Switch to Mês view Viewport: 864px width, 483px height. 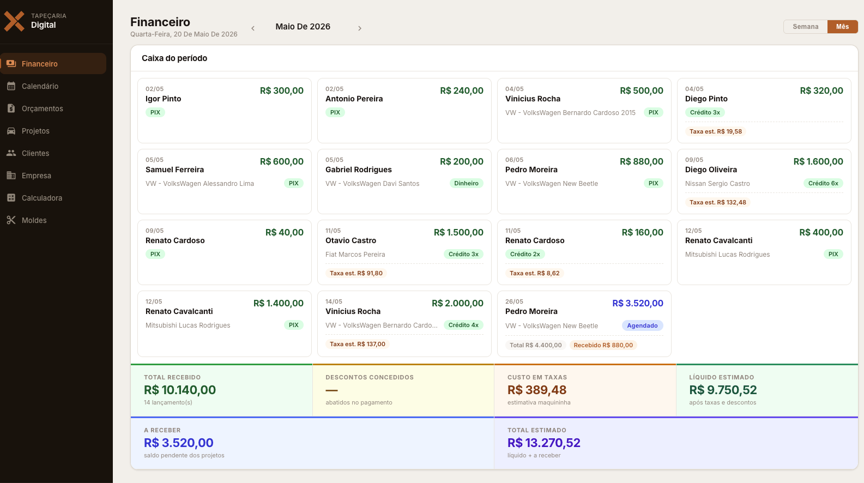pos(843,27)
